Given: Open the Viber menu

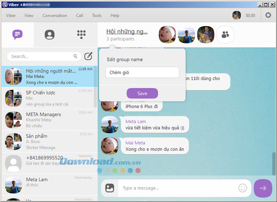Looking at the screenshot, I should tap(11, 16).
